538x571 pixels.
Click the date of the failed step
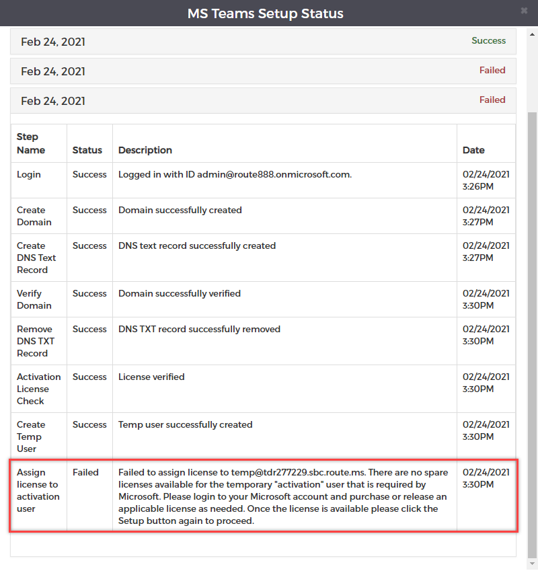pyautogui.click(x=486, y=478)
